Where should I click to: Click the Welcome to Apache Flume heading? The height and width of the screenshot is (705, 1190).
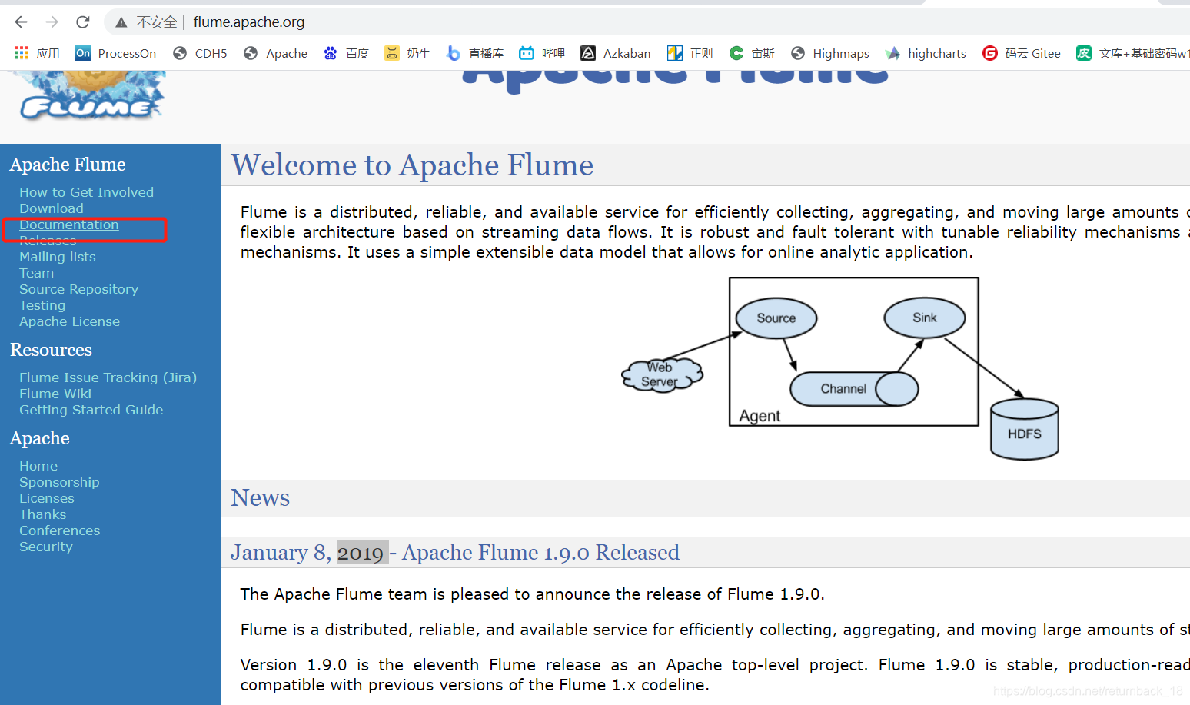point(412,165)
